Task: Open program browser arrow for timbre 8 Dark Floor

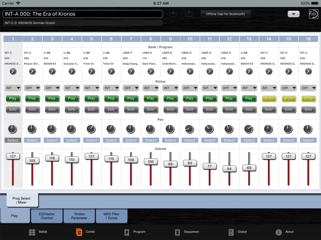Action: [x=151, y=71]
